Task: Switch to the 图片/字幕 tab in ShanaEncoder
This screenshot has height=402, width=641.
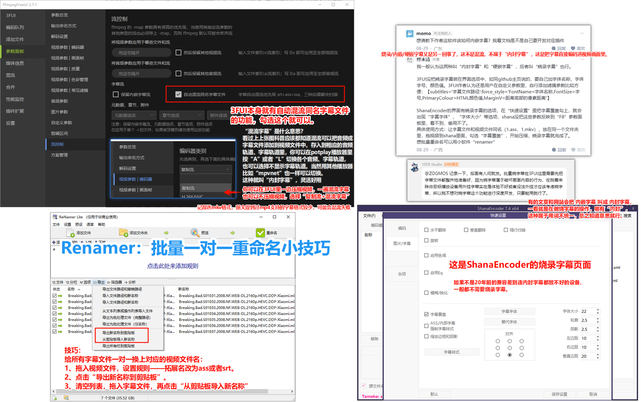Action: (x=402, y=243)
